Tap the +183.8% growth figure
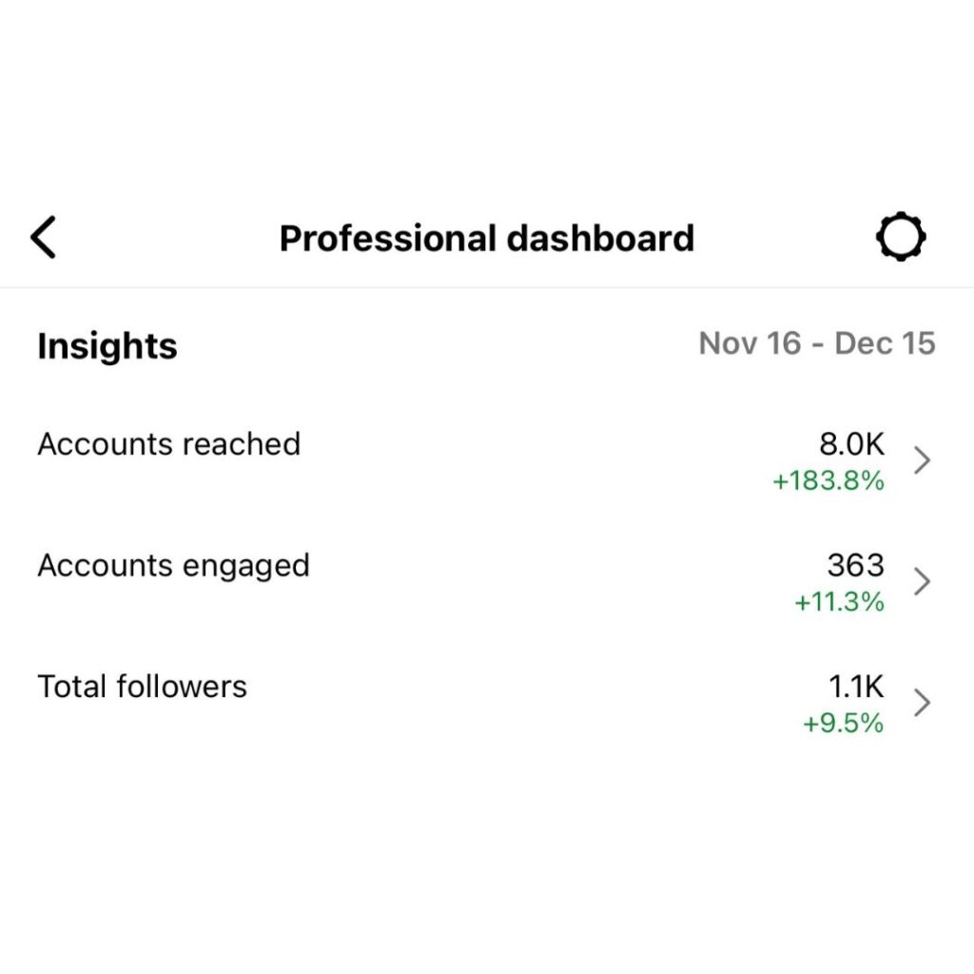Viewport: 974px width, 974px height. coord(828,481)
